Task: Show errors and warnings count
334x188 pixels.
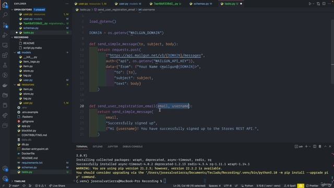Action: [x=41, y=186]
